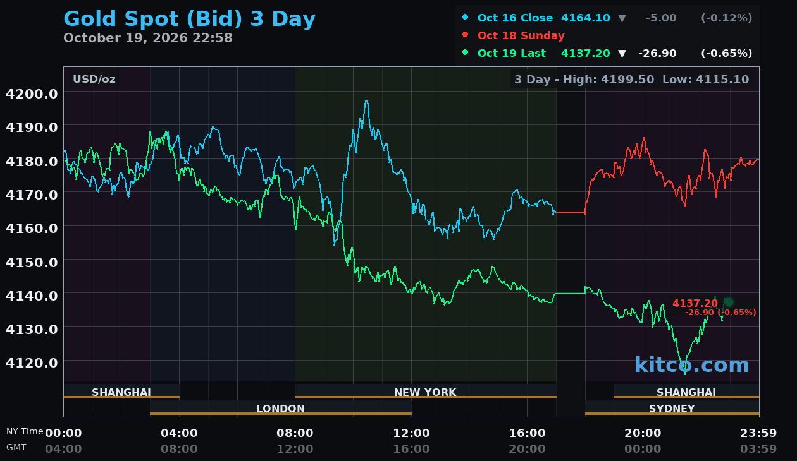Click the 23:59 NY time label

pyautogui.click(x=758, y=433)
